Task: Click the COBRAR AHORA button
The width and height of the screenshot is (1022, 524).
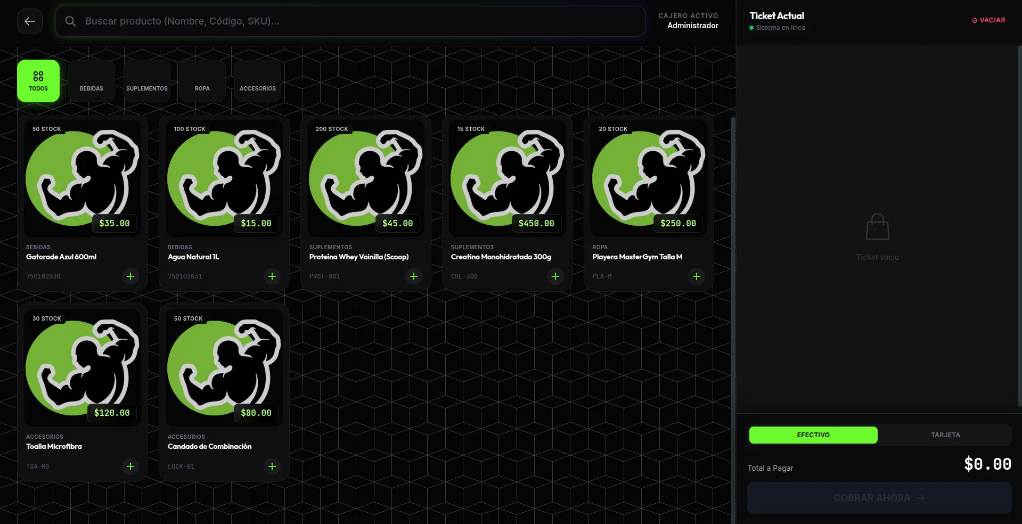Action: coord(879,498)
